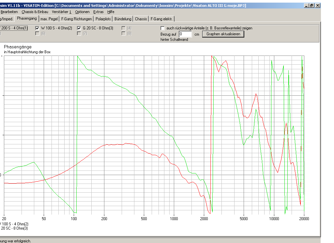
Task: Toggle the (6) driver checkbox
Action: (37, 34)
